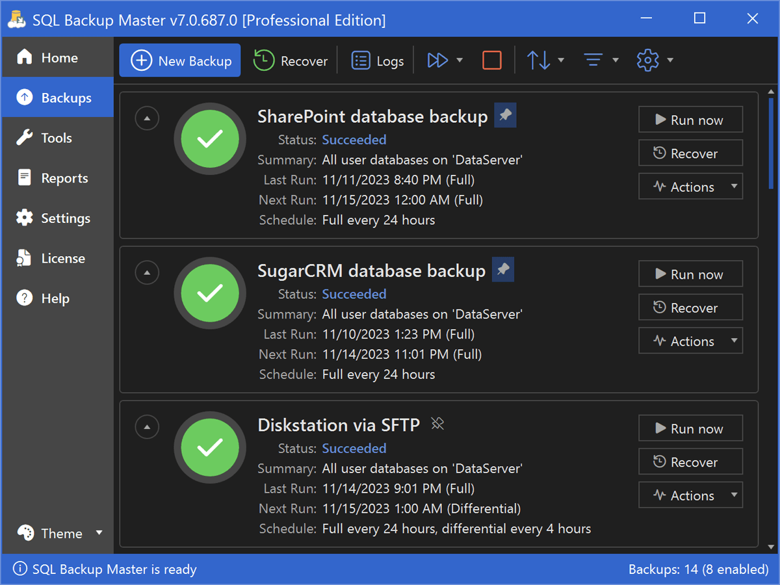Open the Actions dropdown for SugarCRM backup
This screenshot has width=780, height=585.
pyautogui.click(x=690, y=341)
